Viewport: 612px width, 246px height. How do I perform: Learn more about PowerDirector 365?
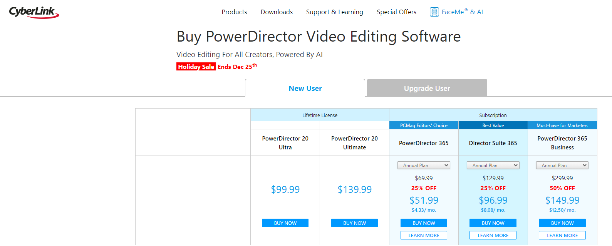pyautogui.click(x=424, y=235)
